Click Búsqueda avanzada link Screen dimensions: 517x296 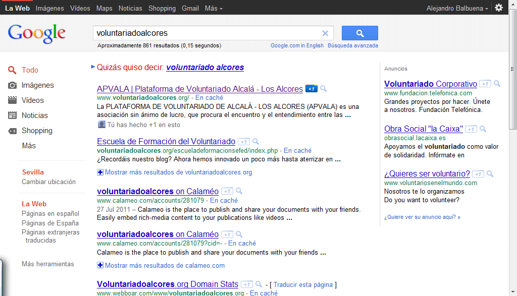353,45
